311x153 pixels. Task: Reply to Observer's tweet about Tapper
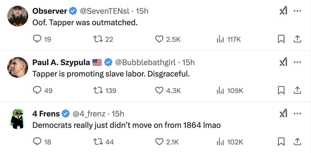click(x=37, y=39)
